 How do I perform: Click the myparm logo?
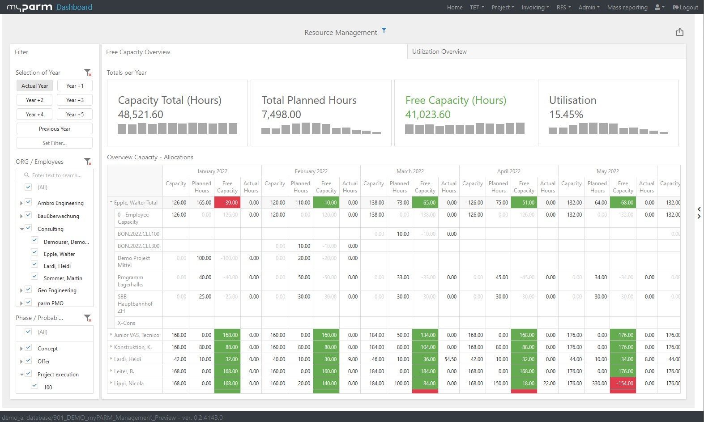[30, 7]
